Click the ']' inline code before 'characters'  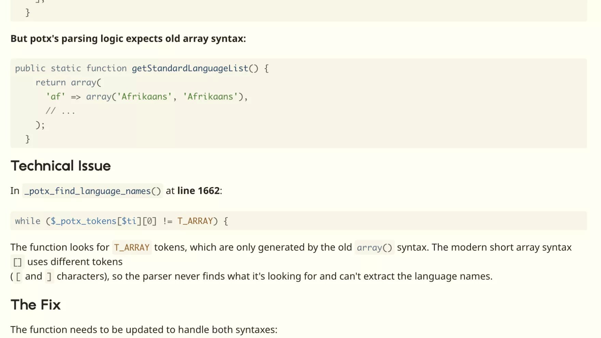pos(49,277)
